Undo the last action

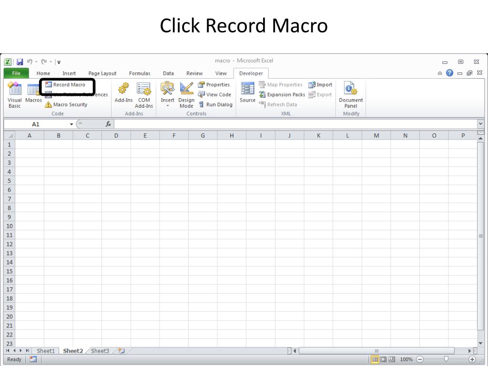click(x=30, y=61)
